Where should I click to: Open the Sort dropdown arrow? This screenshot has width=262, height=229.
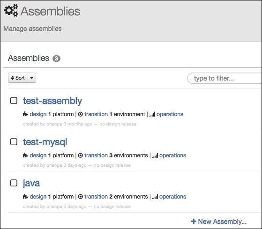tap(32, 78)
